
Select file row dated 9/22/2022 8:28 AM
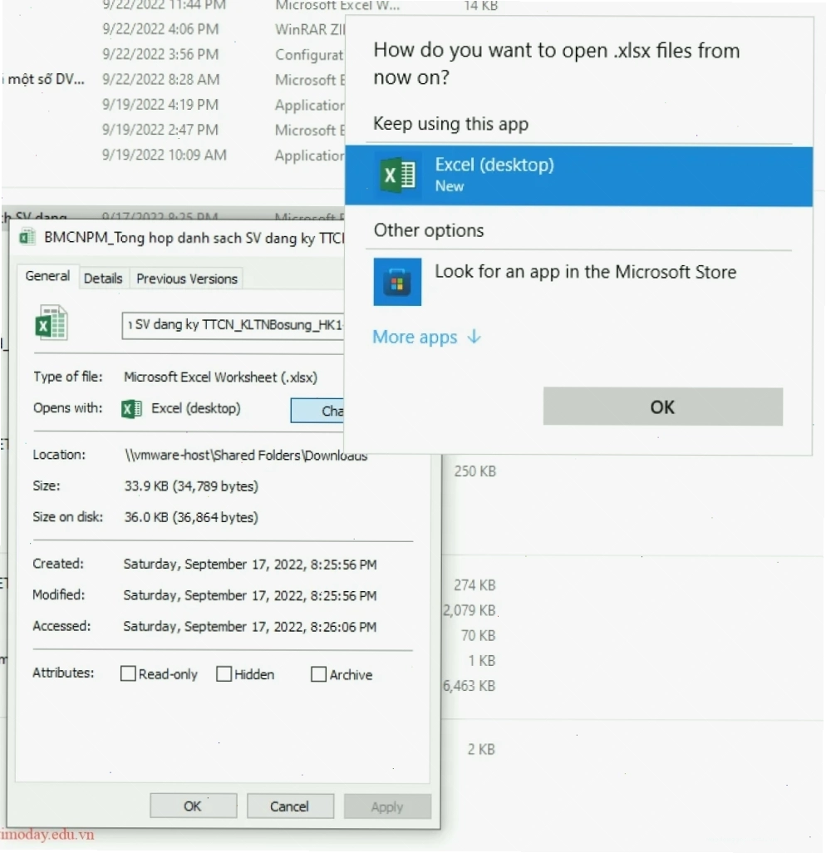174,80
